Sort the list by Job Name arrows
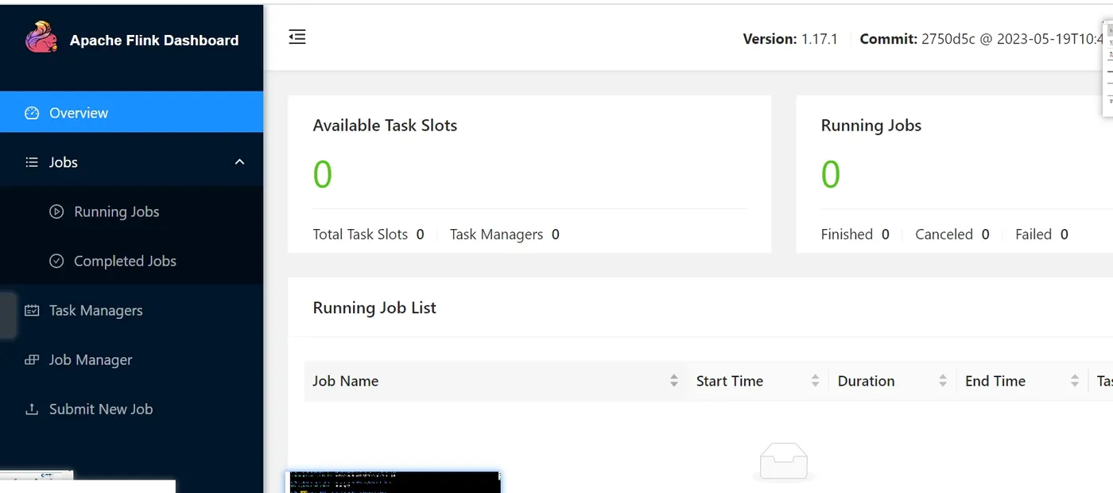The width and height of the screenshot is (1113, 493). 674,381
